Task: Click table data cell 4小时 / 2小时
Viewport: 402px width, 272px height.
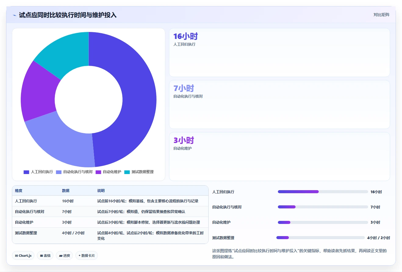Action: pyautogui.click(x=73, y=233)
